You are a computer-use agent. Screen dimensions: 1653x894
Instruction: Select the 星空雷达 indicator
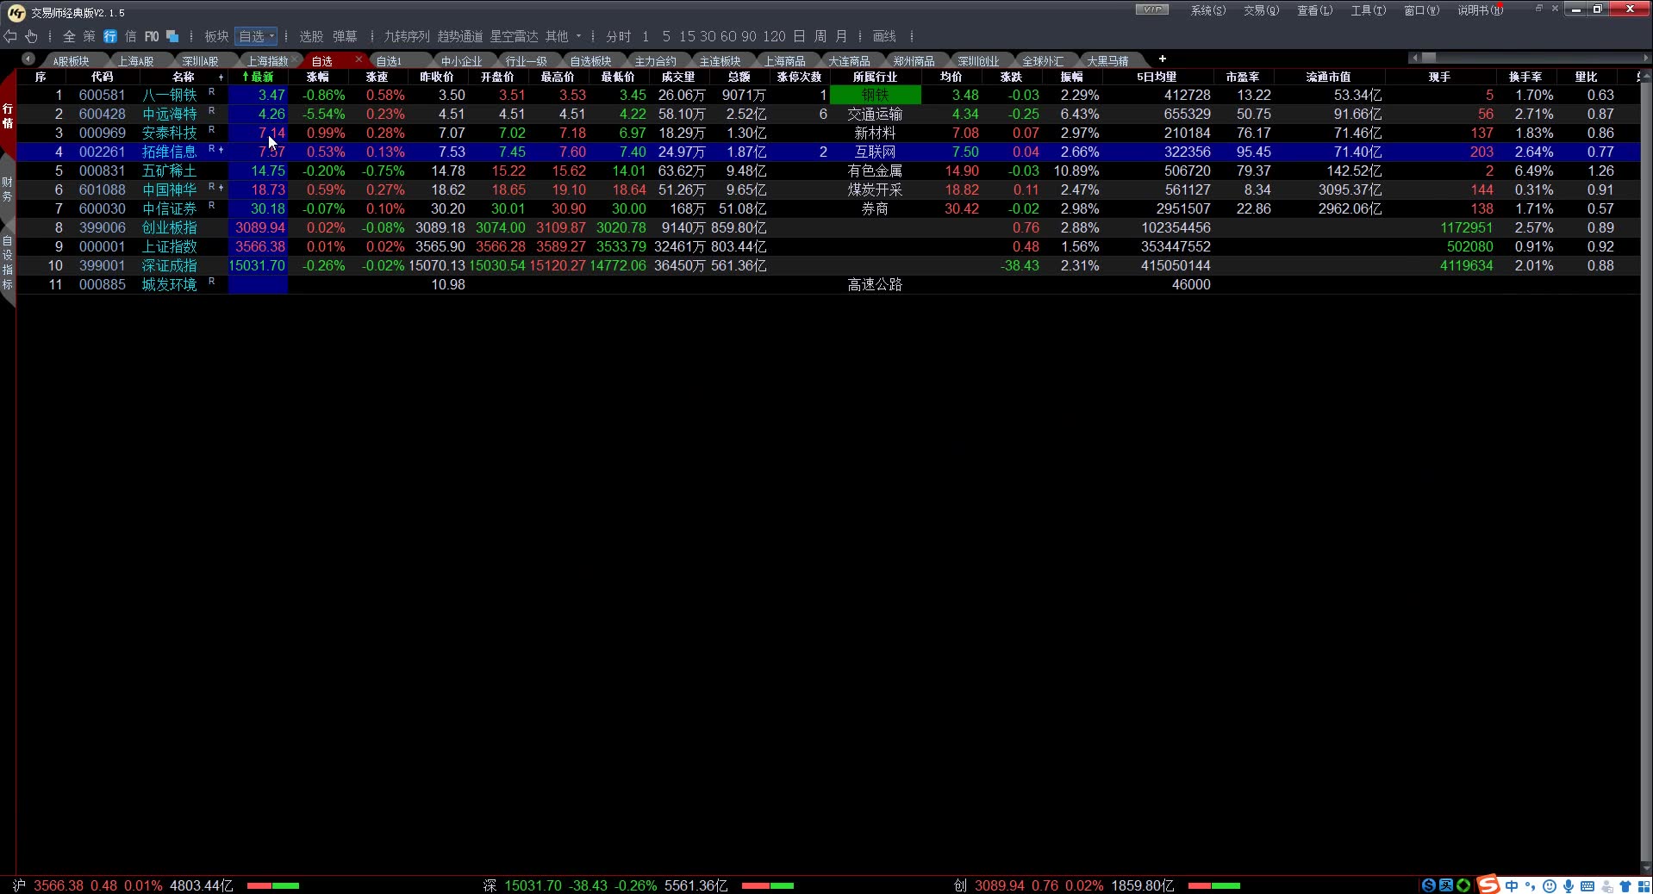514,36
